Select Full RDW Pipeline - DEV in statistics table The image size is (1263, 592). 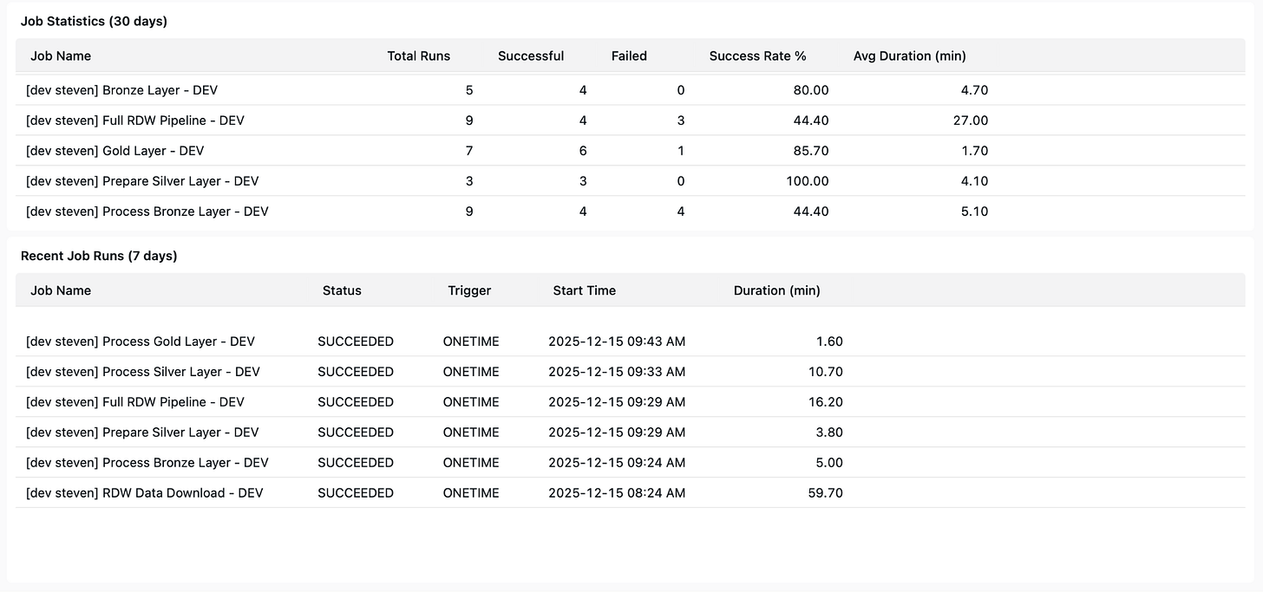[135, 120]
